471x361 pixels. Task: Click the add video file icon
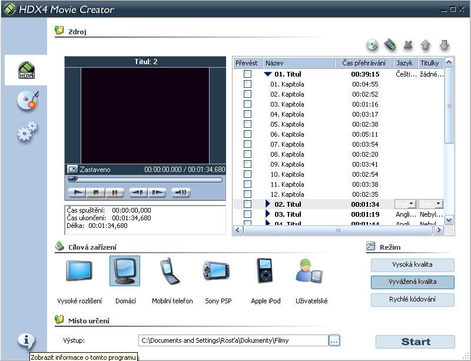pos(390,45)
